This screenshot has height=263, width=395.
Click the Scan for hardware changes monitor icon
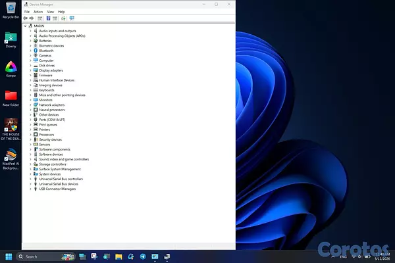(72, 18)
